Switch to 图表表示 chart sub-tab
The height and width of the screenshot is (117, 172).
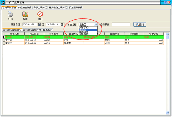[x=48, y=30]
